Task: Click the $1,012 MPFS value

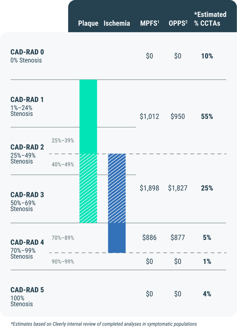Action: pos(150,117)
